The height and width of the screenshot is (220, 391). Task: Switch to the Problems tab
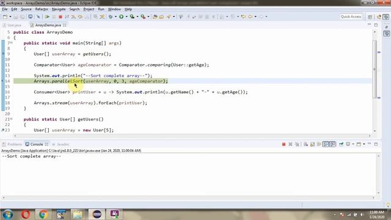point(12,144)
